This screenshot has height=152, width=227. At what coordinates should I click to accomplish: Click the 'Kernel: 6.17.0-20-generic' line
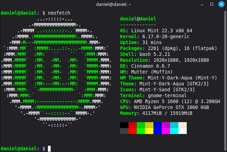click(154, 36)
